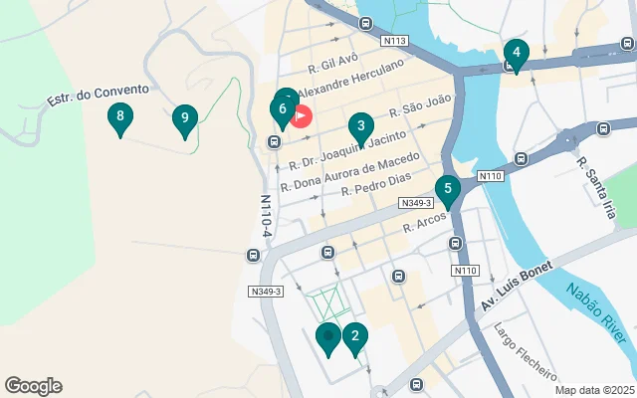Screen dimensions: 637x398
Task: Click the N113 road shield
Action: (x=394, y=41)
